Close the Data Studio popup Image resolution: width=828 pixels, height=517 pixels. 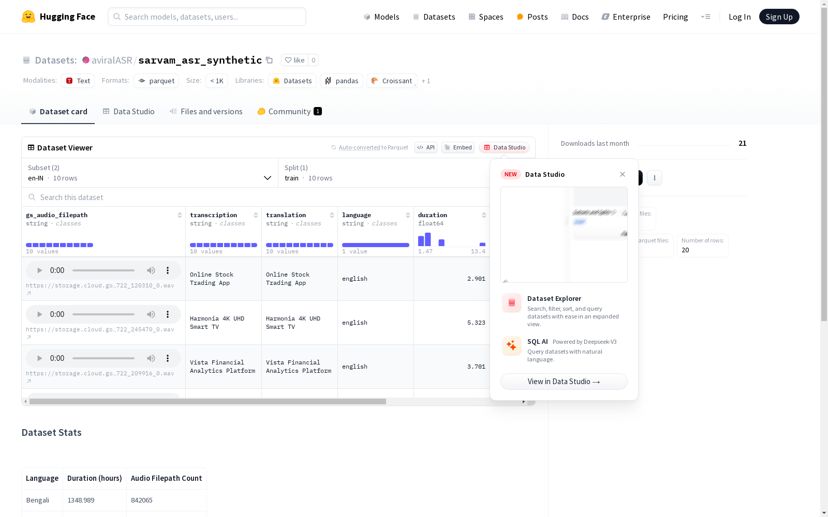click(623, 174)
